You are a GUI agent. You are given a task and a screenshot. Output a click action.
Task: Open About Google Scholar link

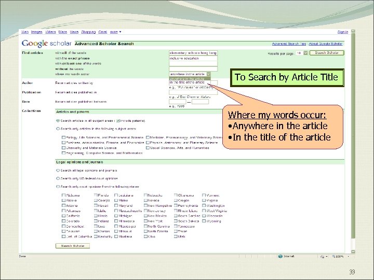pos(326,44)
